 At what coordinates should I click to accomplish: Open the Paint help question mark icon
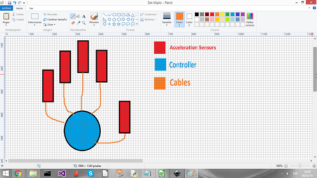pos(314,8)
